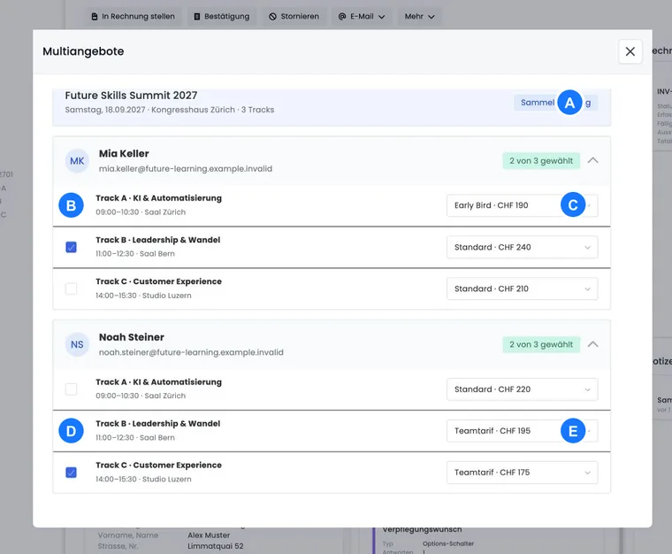Click the mia.keller email address
Screen dimensions: 672x554
186,169
